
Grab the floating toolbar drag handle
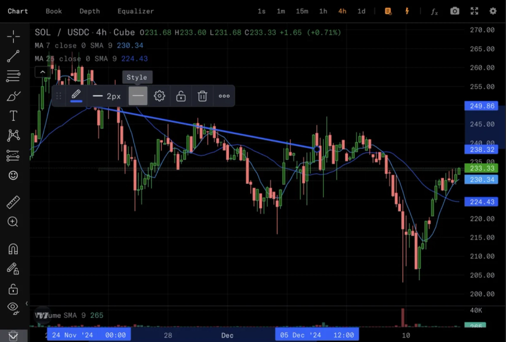[x=59, y=96]
